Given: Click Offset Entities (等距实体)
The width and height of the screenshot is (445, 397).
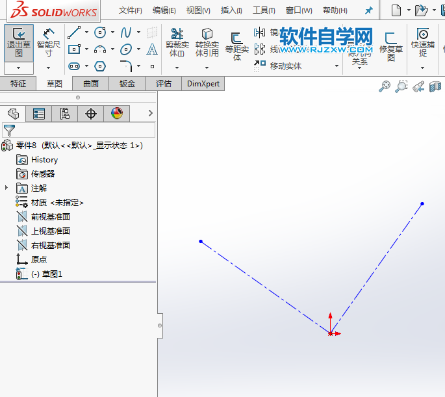Looking at the screenshot, I should [x=237, y=47].
